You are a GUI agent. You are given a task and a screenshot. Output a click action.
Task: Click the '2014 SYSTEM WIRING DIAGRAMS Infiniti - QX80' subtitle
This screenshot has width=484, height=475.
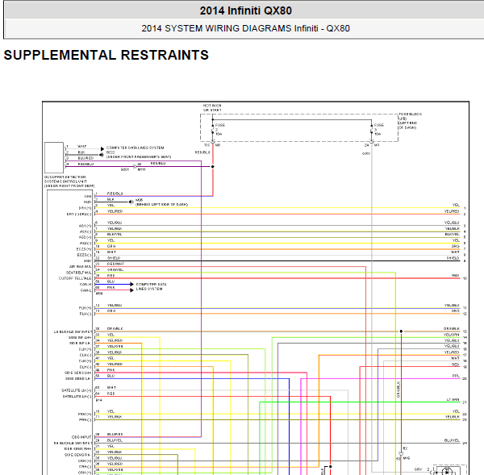tap(245, 28)
